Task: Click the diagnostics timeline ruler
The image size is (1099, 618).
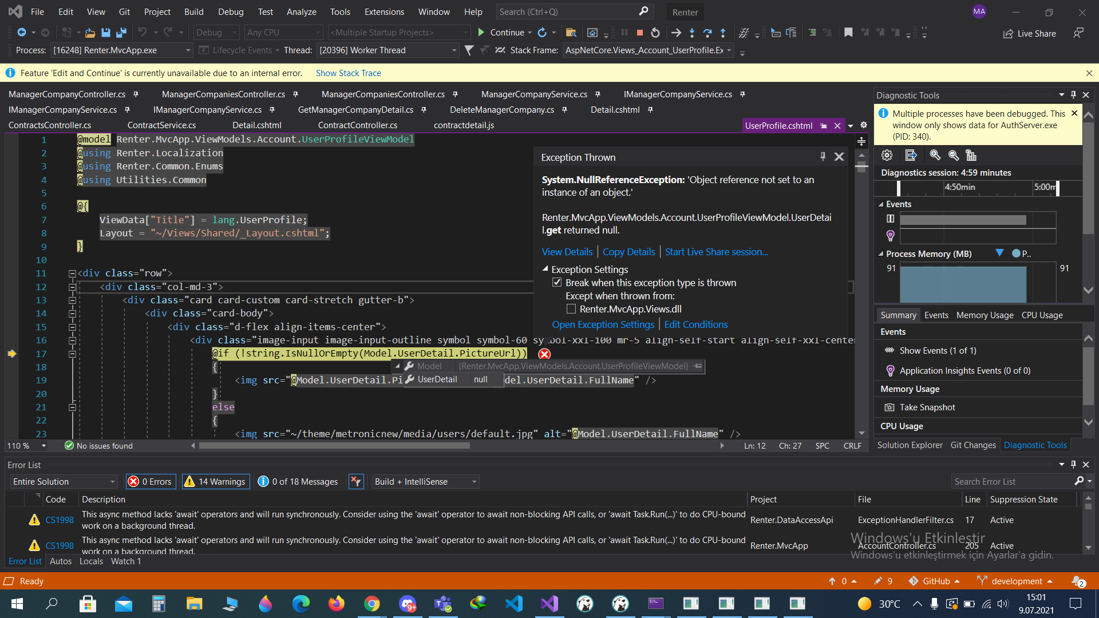Action: (978, 187)
